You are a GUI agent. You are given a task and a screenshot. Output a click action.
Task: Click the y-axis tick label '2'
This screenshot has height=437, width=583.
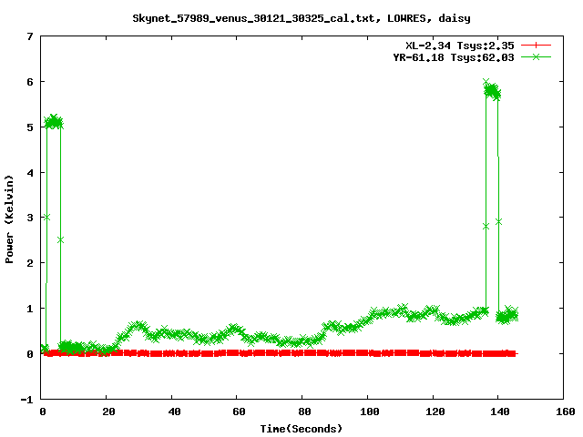point(30,263)
